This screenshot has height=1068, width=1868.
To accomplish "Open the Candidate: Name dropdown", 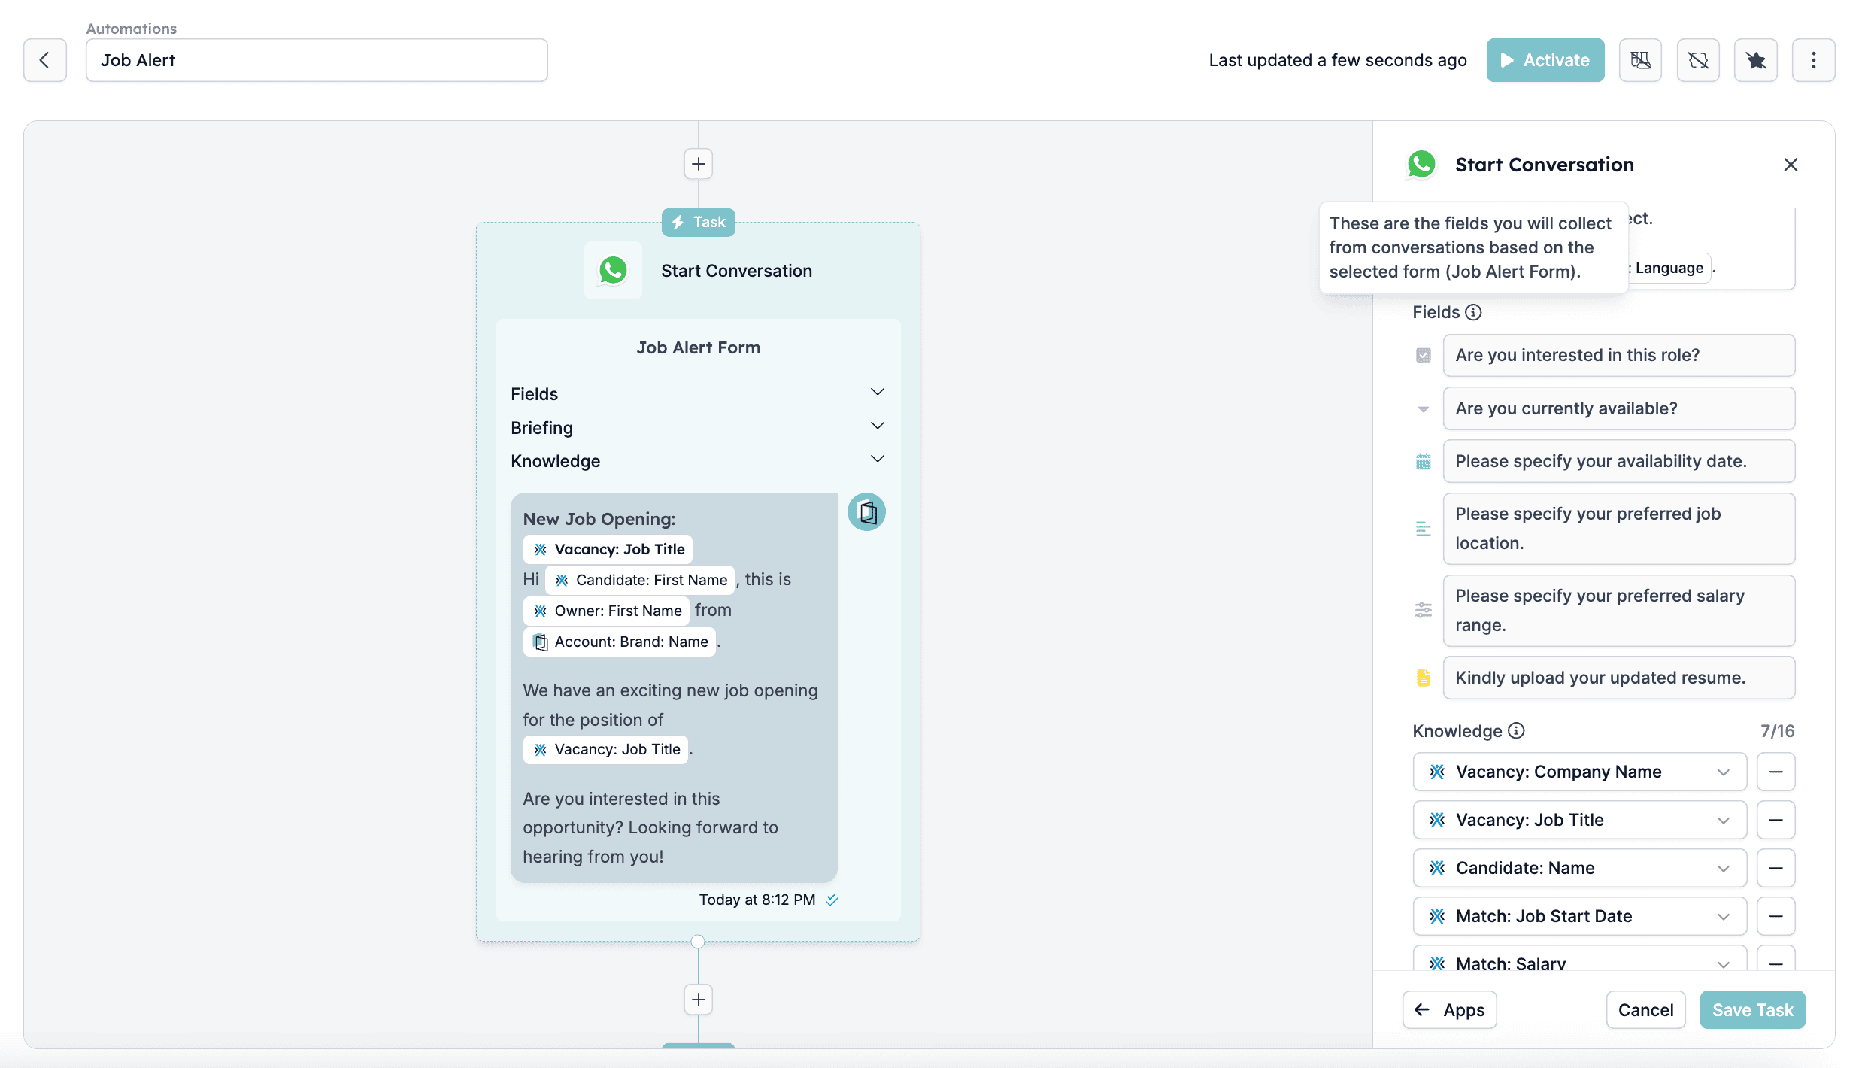I will [x=1579, y=869].
